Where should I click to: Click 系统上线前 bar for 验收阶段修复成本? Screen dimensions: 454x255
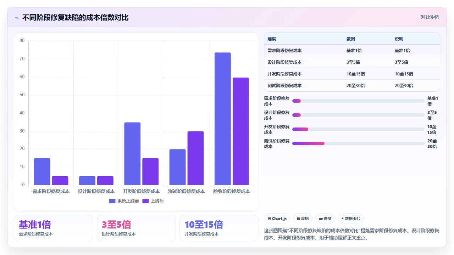tap(223, 119)
